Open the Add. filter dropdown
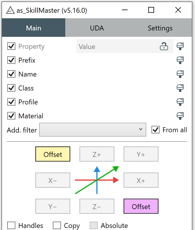Screen dimensions: 195x230 93,130
